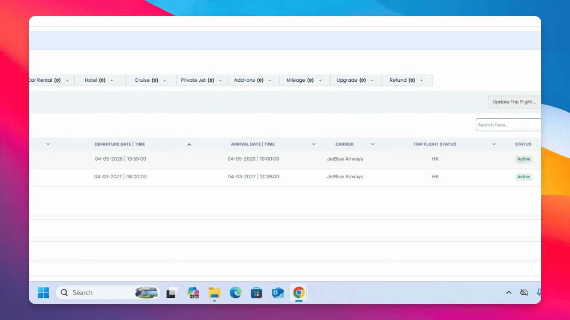Open the Arrival Date column dropdown chevron
The width and height of the screenshot is (570, 320).
pyautogui.click(x=313, y=144)
